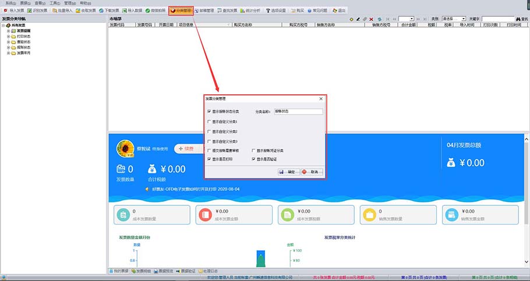Toggle the 显示是否验证 checkbox
The height and width of the screenshot is (281, 530).
click(254, 159)
